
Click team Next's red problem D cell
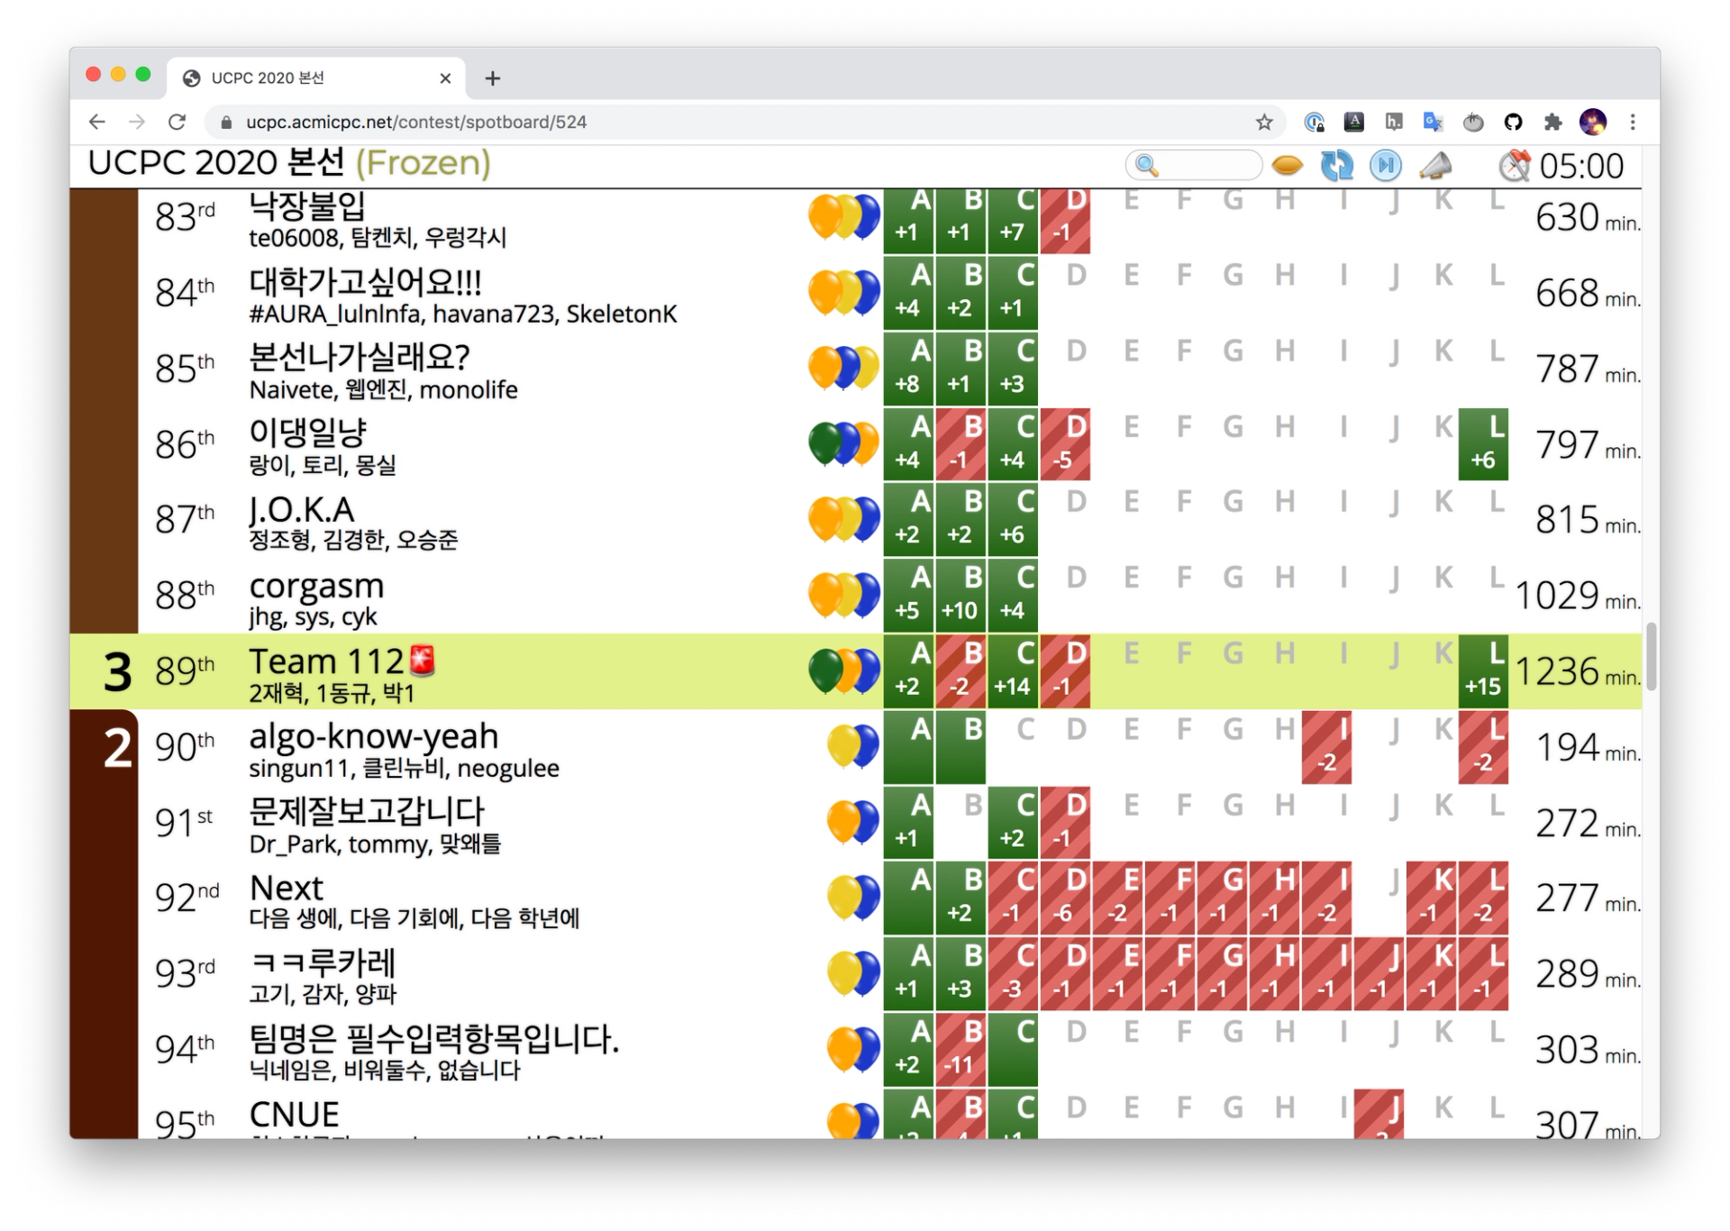tap(1065, 898)
